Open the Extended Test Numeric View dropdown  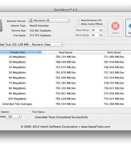[32, 45]
